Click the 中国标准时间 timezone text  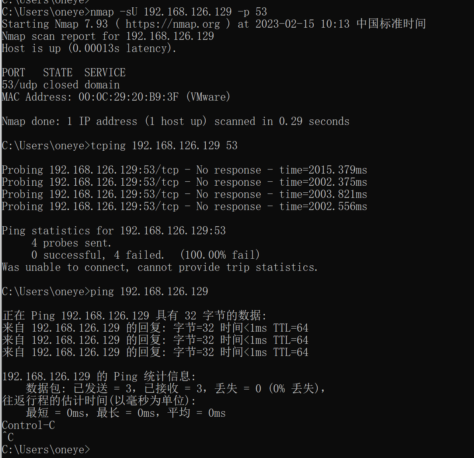coord(391,24)
